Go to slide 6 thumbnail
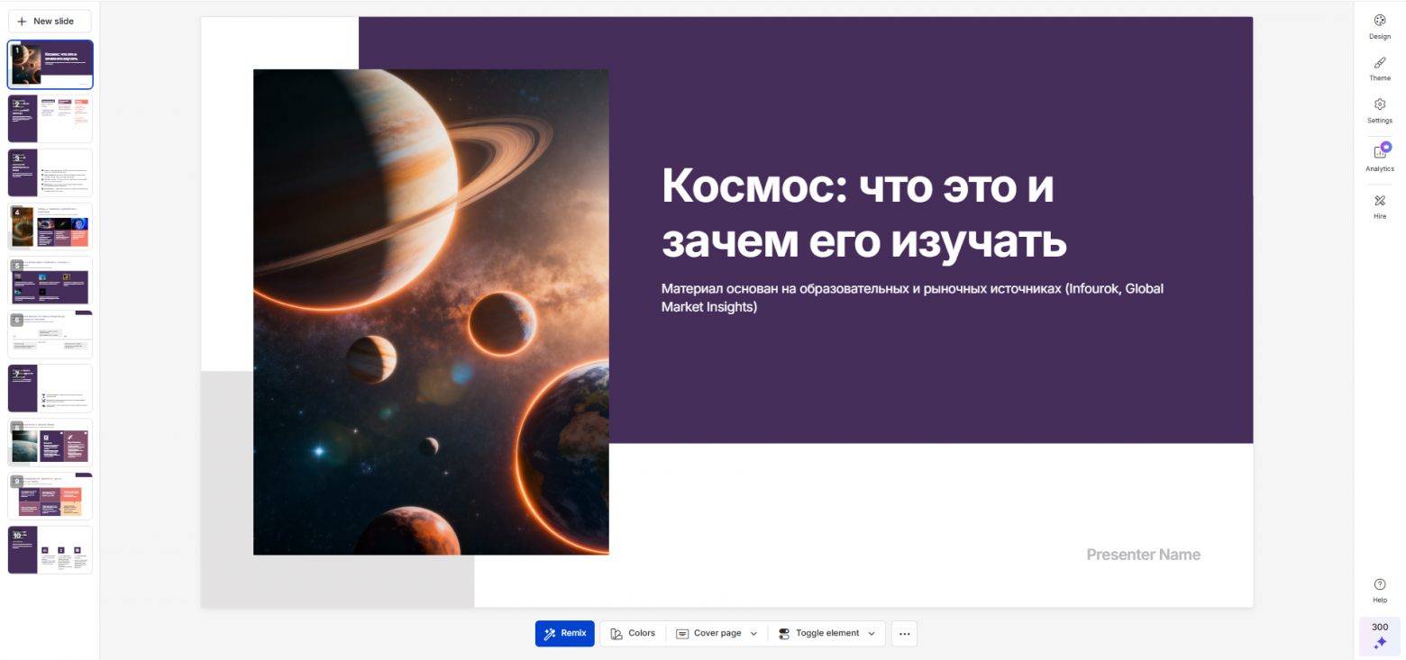The width and height of the screenshot is (1406, 660). (x=50, y=335)
